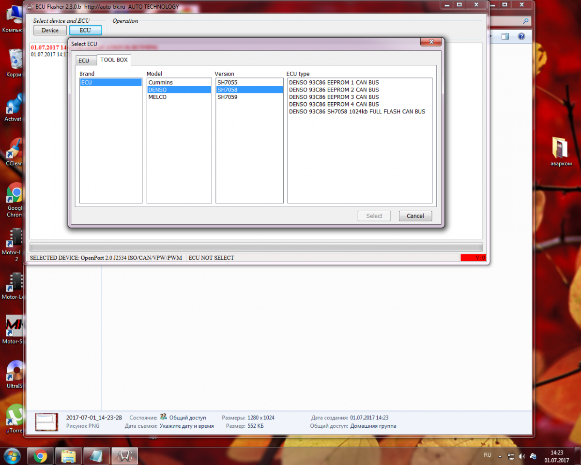Click the red V: 0 status indicator

[473, 258]
